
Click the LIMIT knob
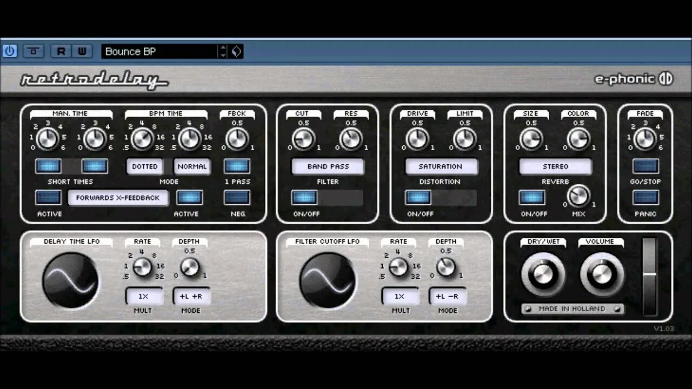(x=465, y=139)
